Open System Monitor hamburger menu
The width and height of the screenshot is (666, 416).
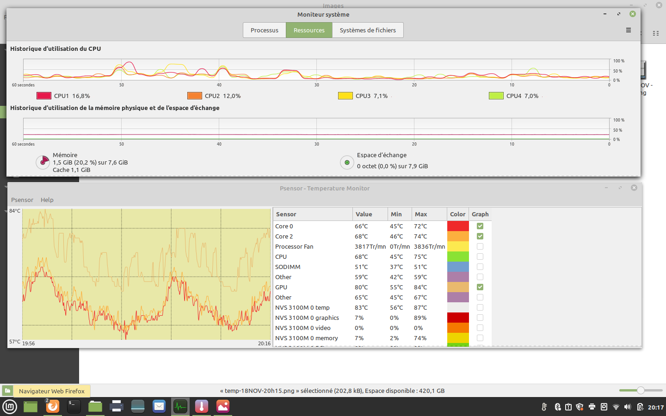pyautogui.click(x=628, y=30)
